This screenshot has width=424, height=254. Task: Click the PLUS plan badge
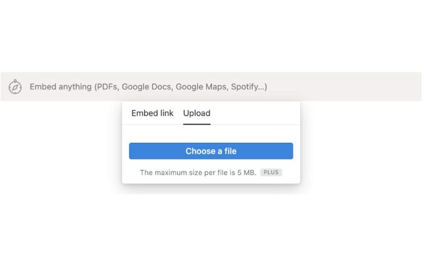click(x=271, y=172)
